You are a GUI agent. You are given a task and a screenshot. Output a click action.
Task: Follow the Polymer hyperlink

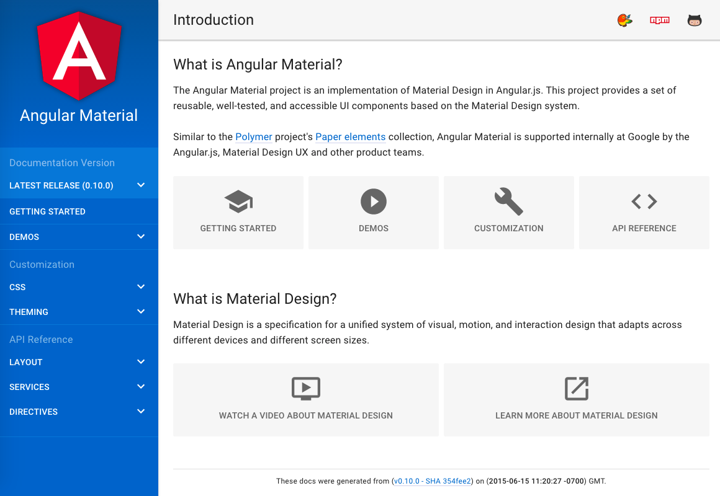[253, 137]
